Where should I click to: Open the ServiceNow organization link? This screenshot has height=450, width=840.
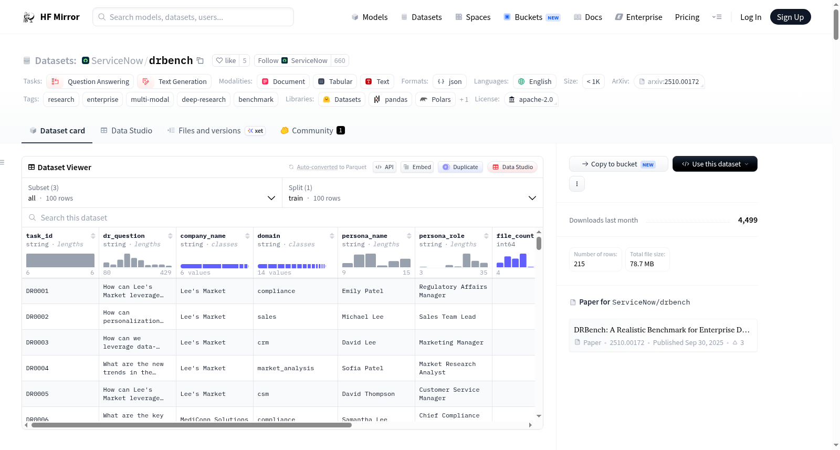coord(117,60)
